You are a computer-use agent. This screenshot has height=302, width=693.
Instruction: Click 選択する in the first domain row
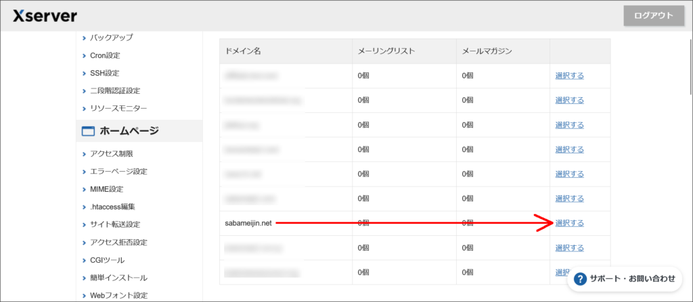click(x=569, y=76)
